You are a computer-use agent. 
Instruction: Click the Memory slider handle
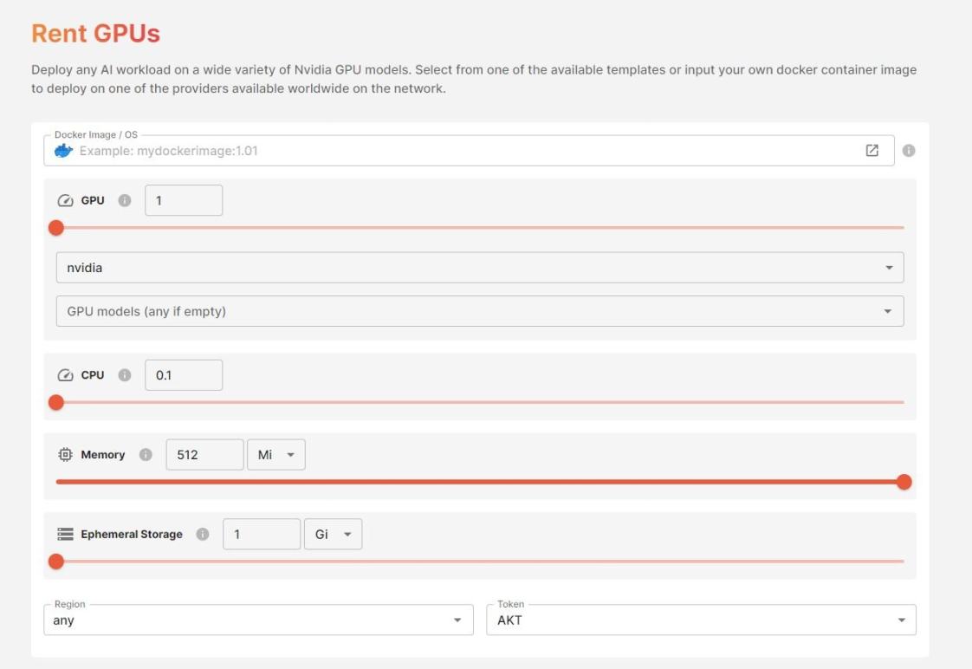pyautogui.click(x=904, y=482)
